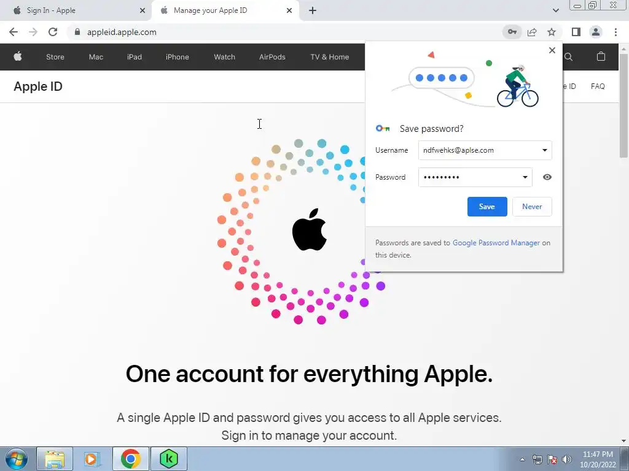This screenshot has height=471, width=629.
Task: Open the File Explorer taskbar icon
Action: tap(55, 459)
